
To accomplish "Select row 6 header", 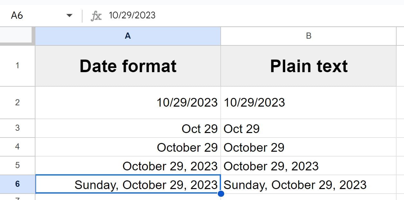I will (17, 184).
